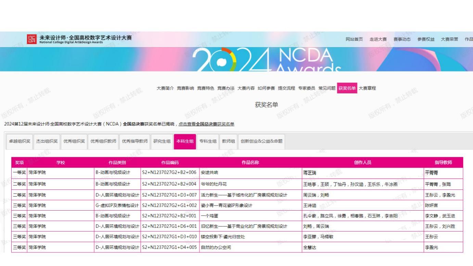The image size is (473, 266).
Task: Open the 创新创业&公益&命题 tab
Action: click(x=261, y=142)
